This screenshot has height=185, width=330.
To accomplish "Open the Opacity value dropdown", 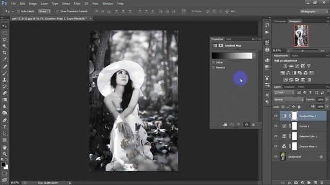I will (327, 100).
